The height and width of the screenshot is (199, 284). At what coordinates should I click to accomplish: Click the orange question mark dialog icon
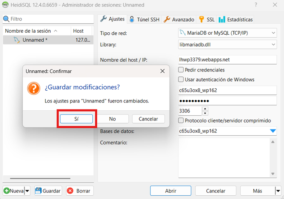click(x=34, y=88)
